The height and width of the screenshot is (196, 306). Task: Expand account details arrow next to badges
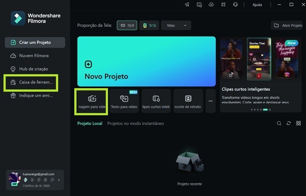pyautogui.click(x=59, y=179)
